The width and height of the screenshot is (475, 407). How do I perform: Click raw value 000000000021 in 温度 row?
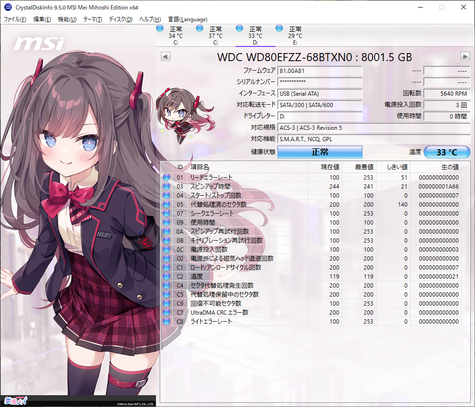point(438,277)
